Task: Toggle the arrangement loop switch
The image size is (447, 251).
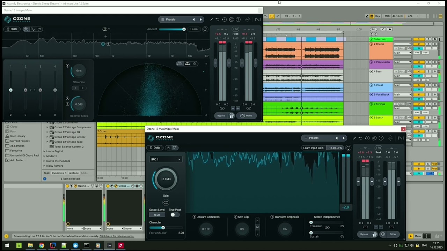Action: tap(271, 16)
